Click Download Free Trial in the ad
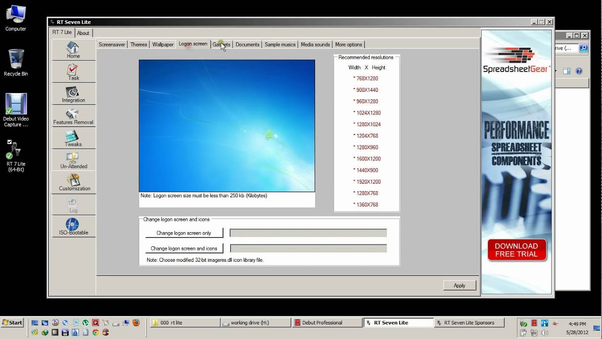Image resolution: width=602 pixels, height=339 pixels. coord(516,250)
